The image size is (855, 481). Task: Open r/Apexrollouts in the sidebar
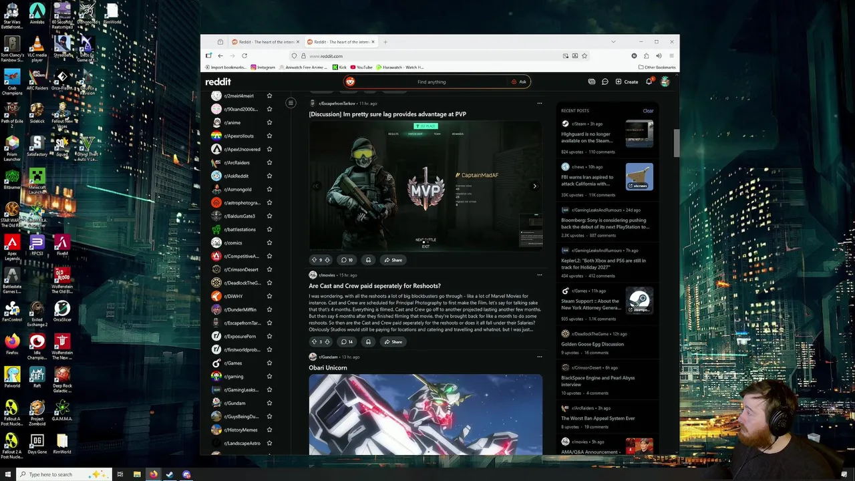click(239, 136)
